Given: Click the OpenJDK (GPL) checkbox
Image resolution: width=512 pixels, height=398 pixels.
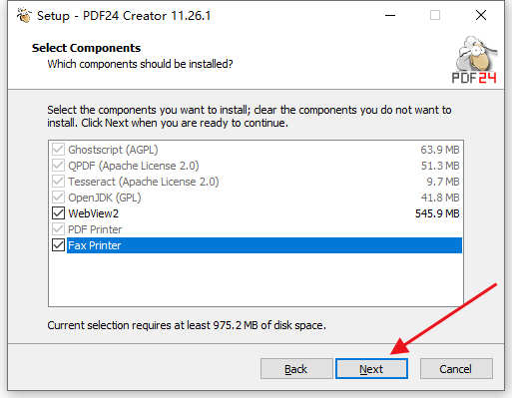Looking at the screenshot, I should [58, 198].
